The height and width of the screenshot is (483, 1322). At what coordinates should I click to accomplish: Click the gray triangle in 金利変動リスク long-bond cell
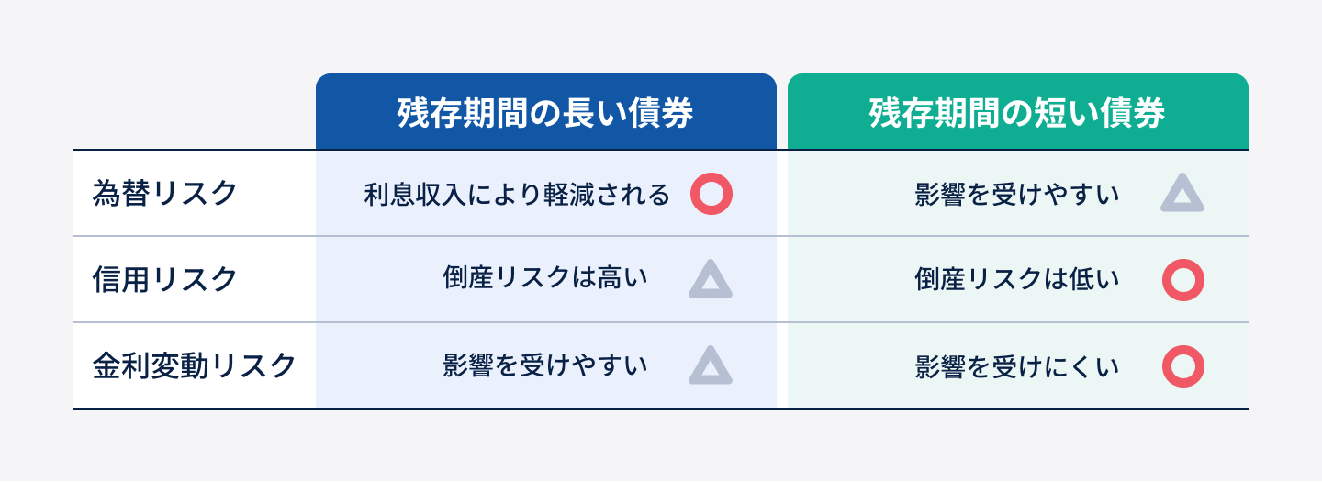click(711, 366)
